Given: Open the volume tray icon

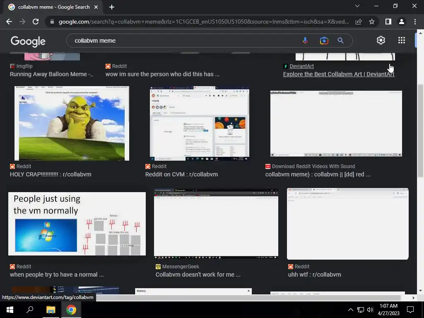Looking at the screenshot, I should tap(370, 310).
